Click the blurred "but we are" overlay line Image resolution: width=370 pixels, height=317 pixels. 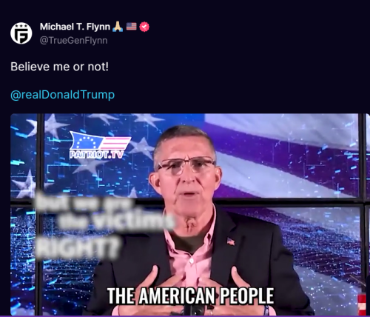pyautogui.click(x=84, y=202)
